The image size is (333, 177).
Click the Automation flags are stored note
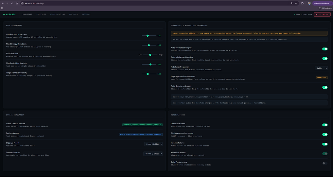tap(249, 39)
